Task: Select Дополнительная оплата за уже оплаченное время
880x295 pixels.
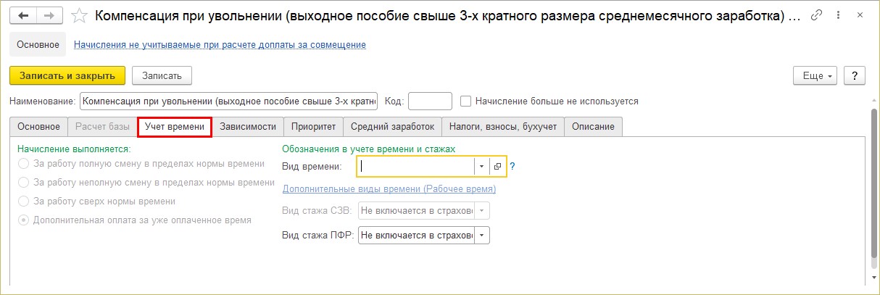Action: point(24,220)
